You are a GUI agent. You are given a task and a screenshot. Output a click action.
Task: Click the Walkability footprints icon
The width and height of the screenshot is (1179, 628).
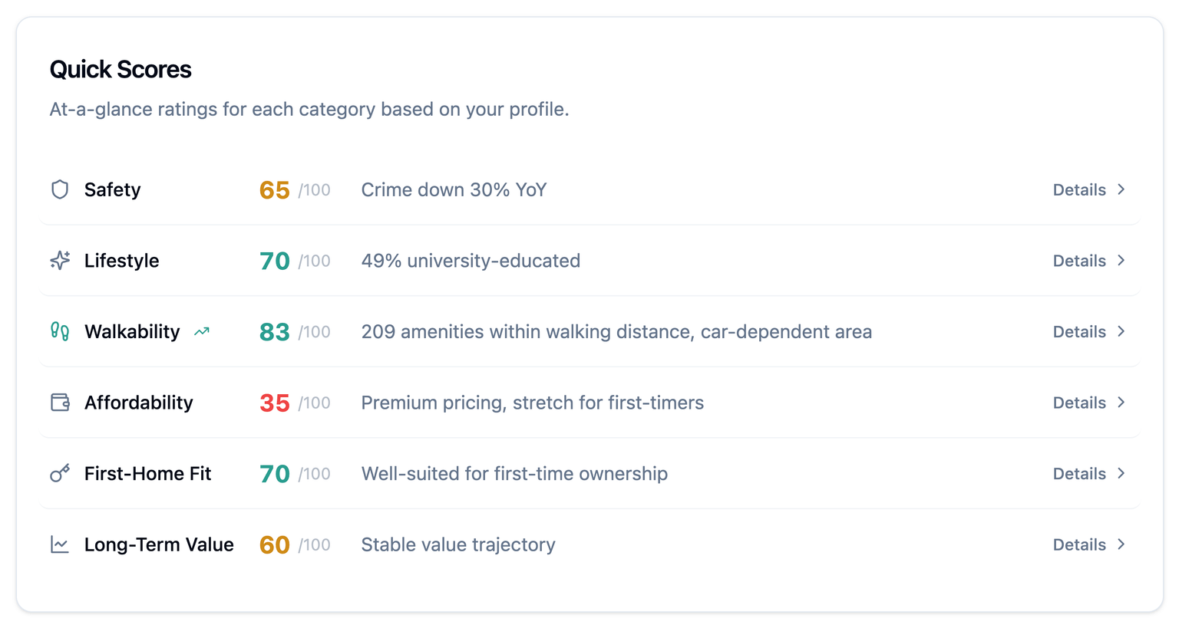[60, 331]
